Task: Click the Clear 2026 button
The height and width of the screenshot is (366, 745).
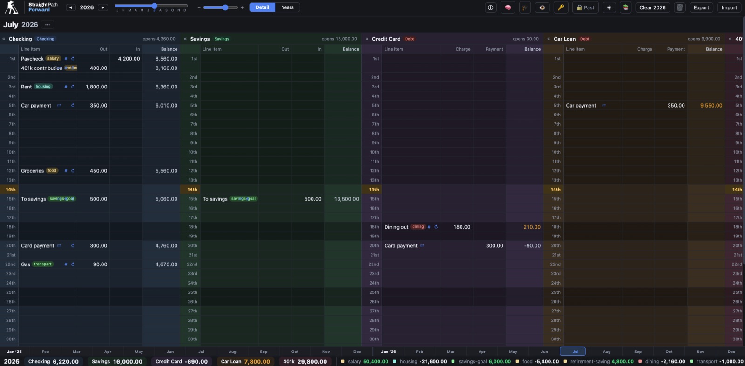Action: tap(652, 7)
